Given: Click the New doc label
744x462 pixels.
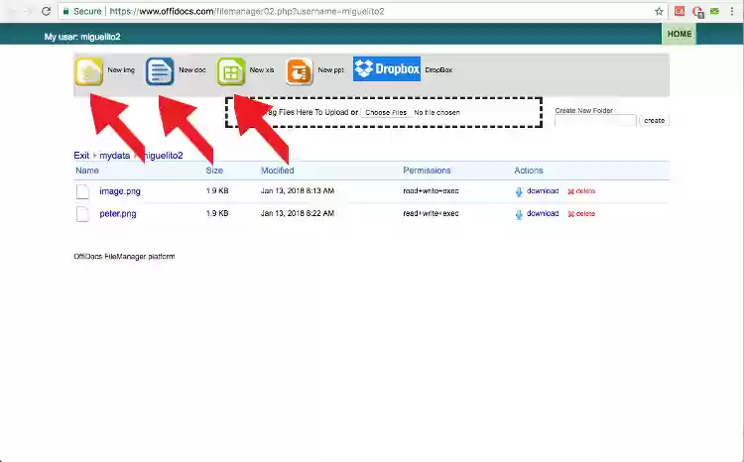Looking at the screenshot, I should [x=192, y=69].
